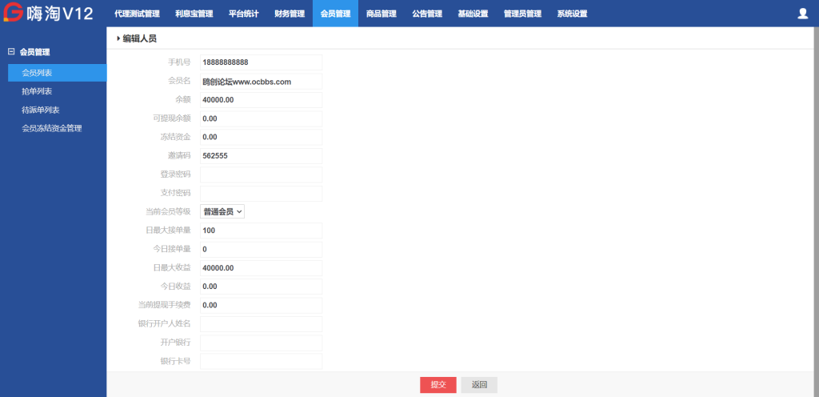This screenshot has height=397, width=819.
Task: Click the 银行卡号 label
Action: pyautogui.click(x=175, y=361)
